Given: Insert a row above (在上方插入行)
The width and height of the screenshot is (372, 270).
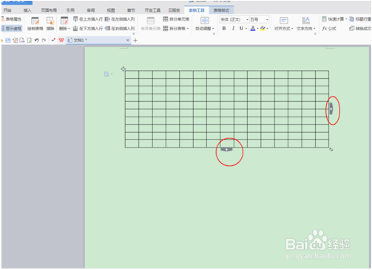Looking at the screenshot, I should [x=88, y=19].
